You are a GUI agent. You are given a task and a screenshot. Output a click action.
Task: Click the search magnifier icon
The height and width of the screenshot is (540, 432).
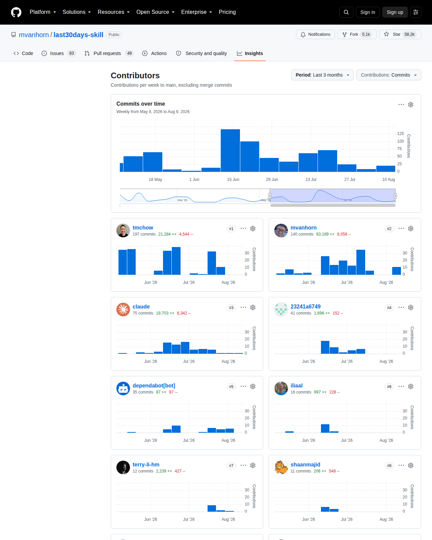(346, 12)
